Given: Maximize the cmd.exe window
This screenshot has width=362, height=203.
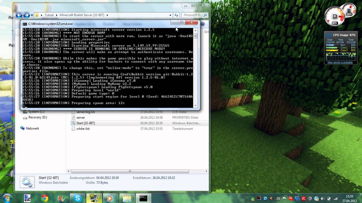Looking at the screenshot, I should 182,22.
